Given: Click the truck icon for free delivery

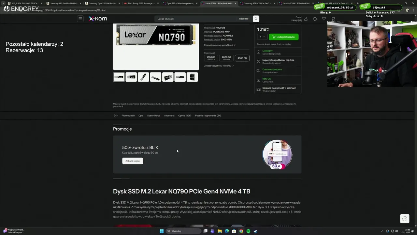Looking at the screenshot, I should tap(258, 70).
